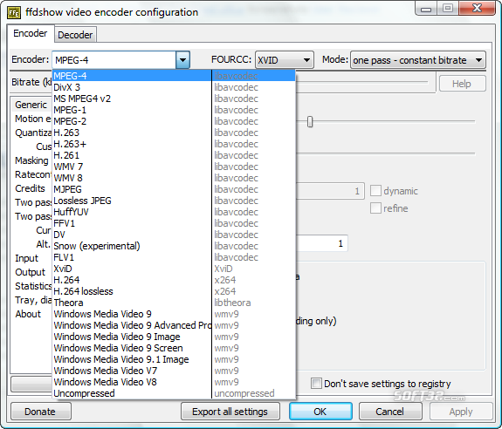This screenshot has height=429, width=502.
Task: Select MPEG-2 in encoder list
Action: pyautogui.click(x=173, y=121)
